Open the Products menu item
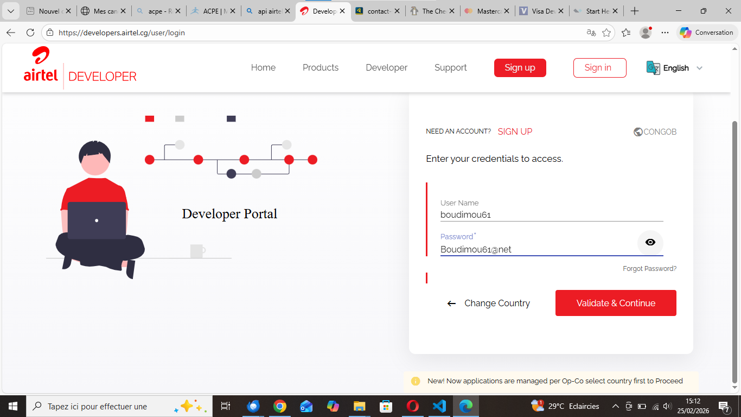Viewport: 741px width, 417px height. tap(321, 68)
